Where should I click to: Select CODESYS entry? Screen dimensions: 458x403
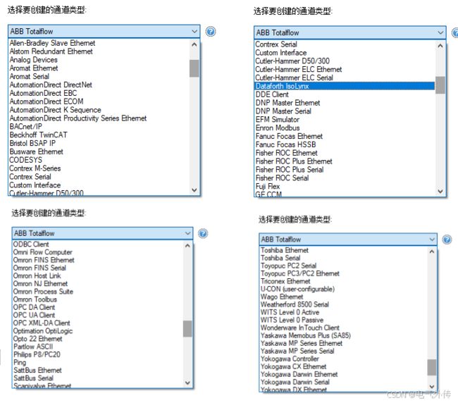click(x=25, y=160)
